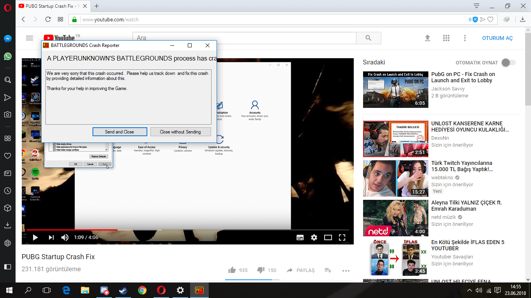Open video player settings gear menu

pos(314,237)
